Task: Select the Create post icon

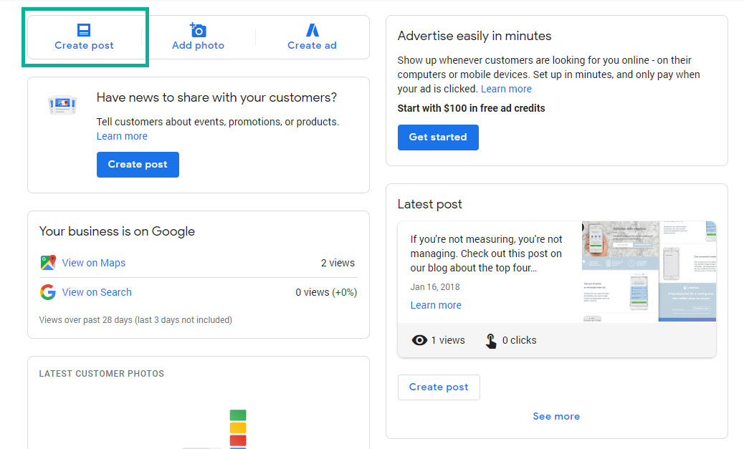Action: pos(84,29)
